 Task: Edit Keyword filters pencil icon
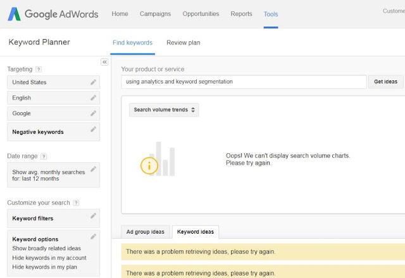[93, 216]
